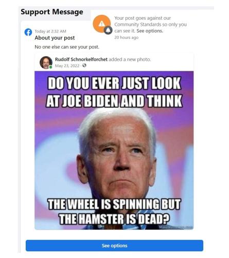Click the small bell badge icon

click(108, 30)
